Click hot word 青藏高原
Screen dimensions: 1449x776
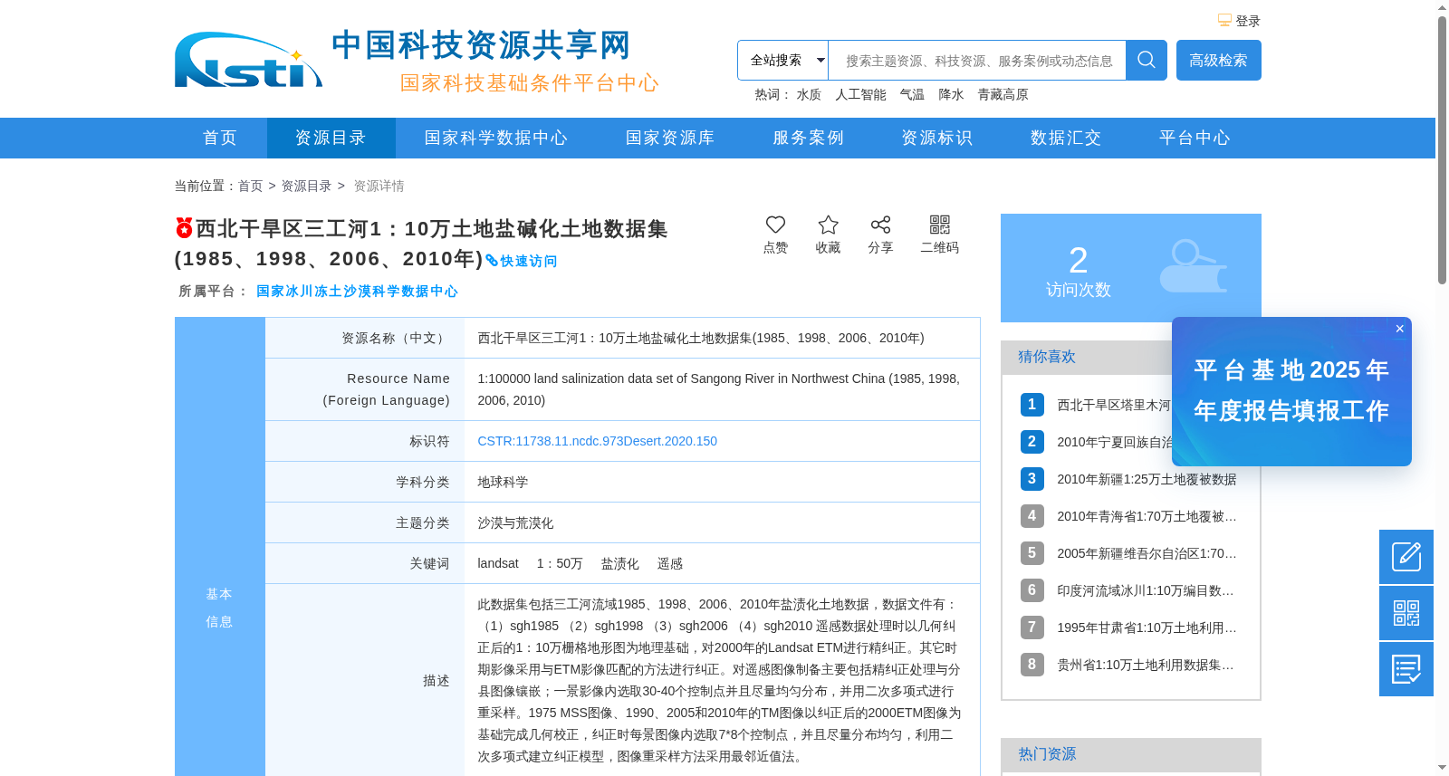point(1003,94)
